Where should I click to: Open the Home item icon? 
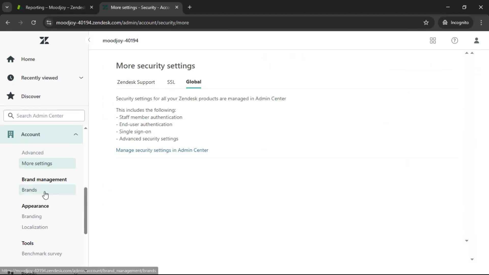[x=10, y=59]
